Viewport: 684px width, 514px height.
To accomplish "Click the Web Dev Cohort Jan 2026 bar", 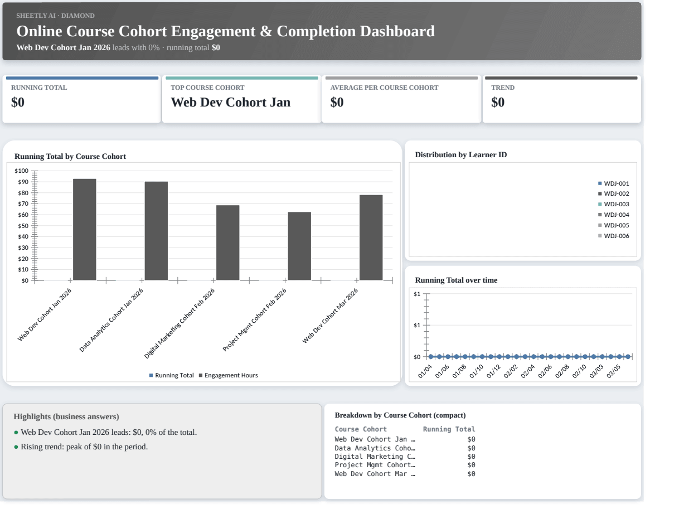I will (x=85, y=230).
